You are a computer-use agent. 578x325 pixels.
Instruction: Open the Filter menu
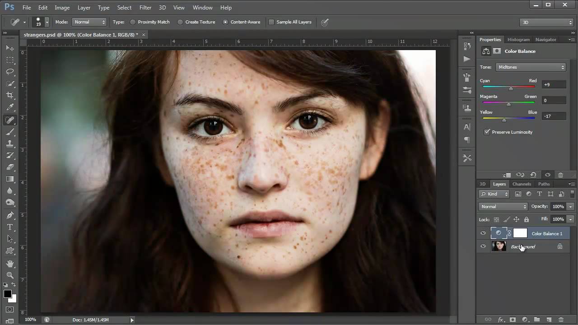pyautogui.click(x=145, y=8)
